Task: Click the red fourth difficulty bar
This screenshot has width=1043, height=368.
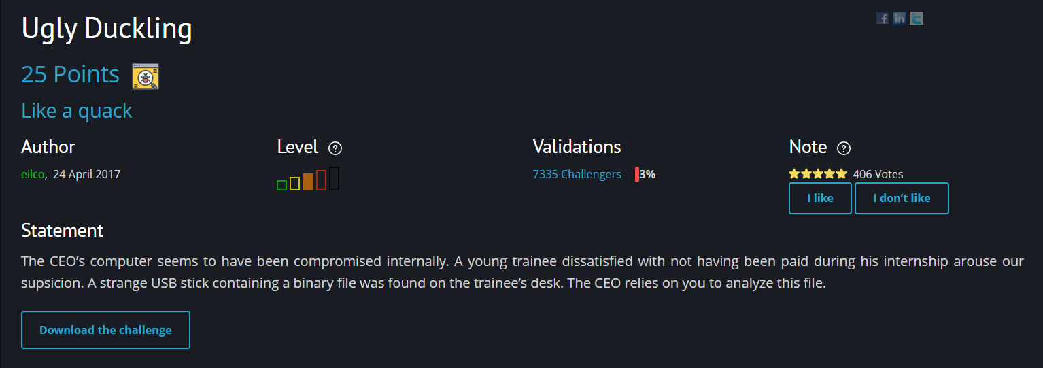Action: click(321, 180)
